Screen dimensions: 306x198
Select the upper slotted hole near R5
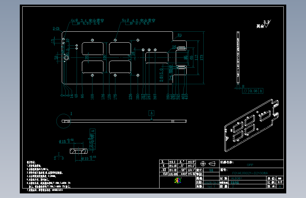(x=181, y=48)
